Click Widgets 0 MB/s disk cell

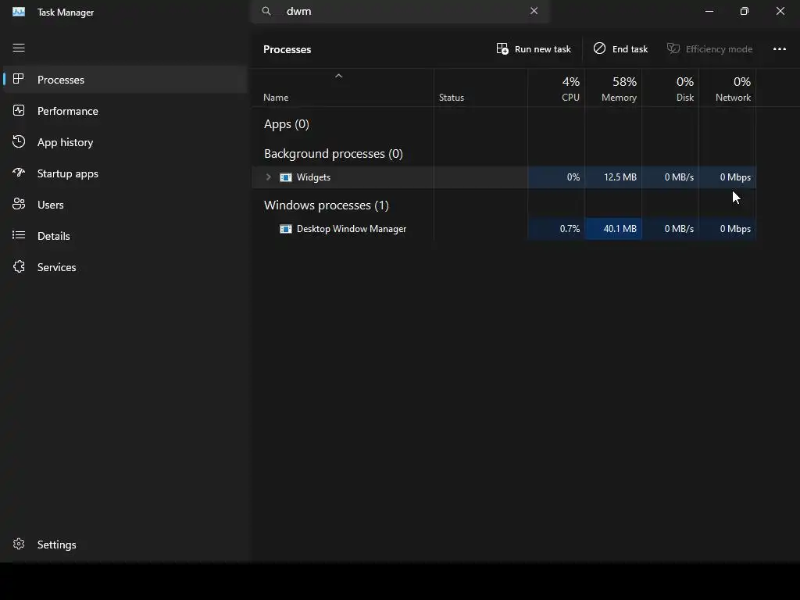click(670, 177)
